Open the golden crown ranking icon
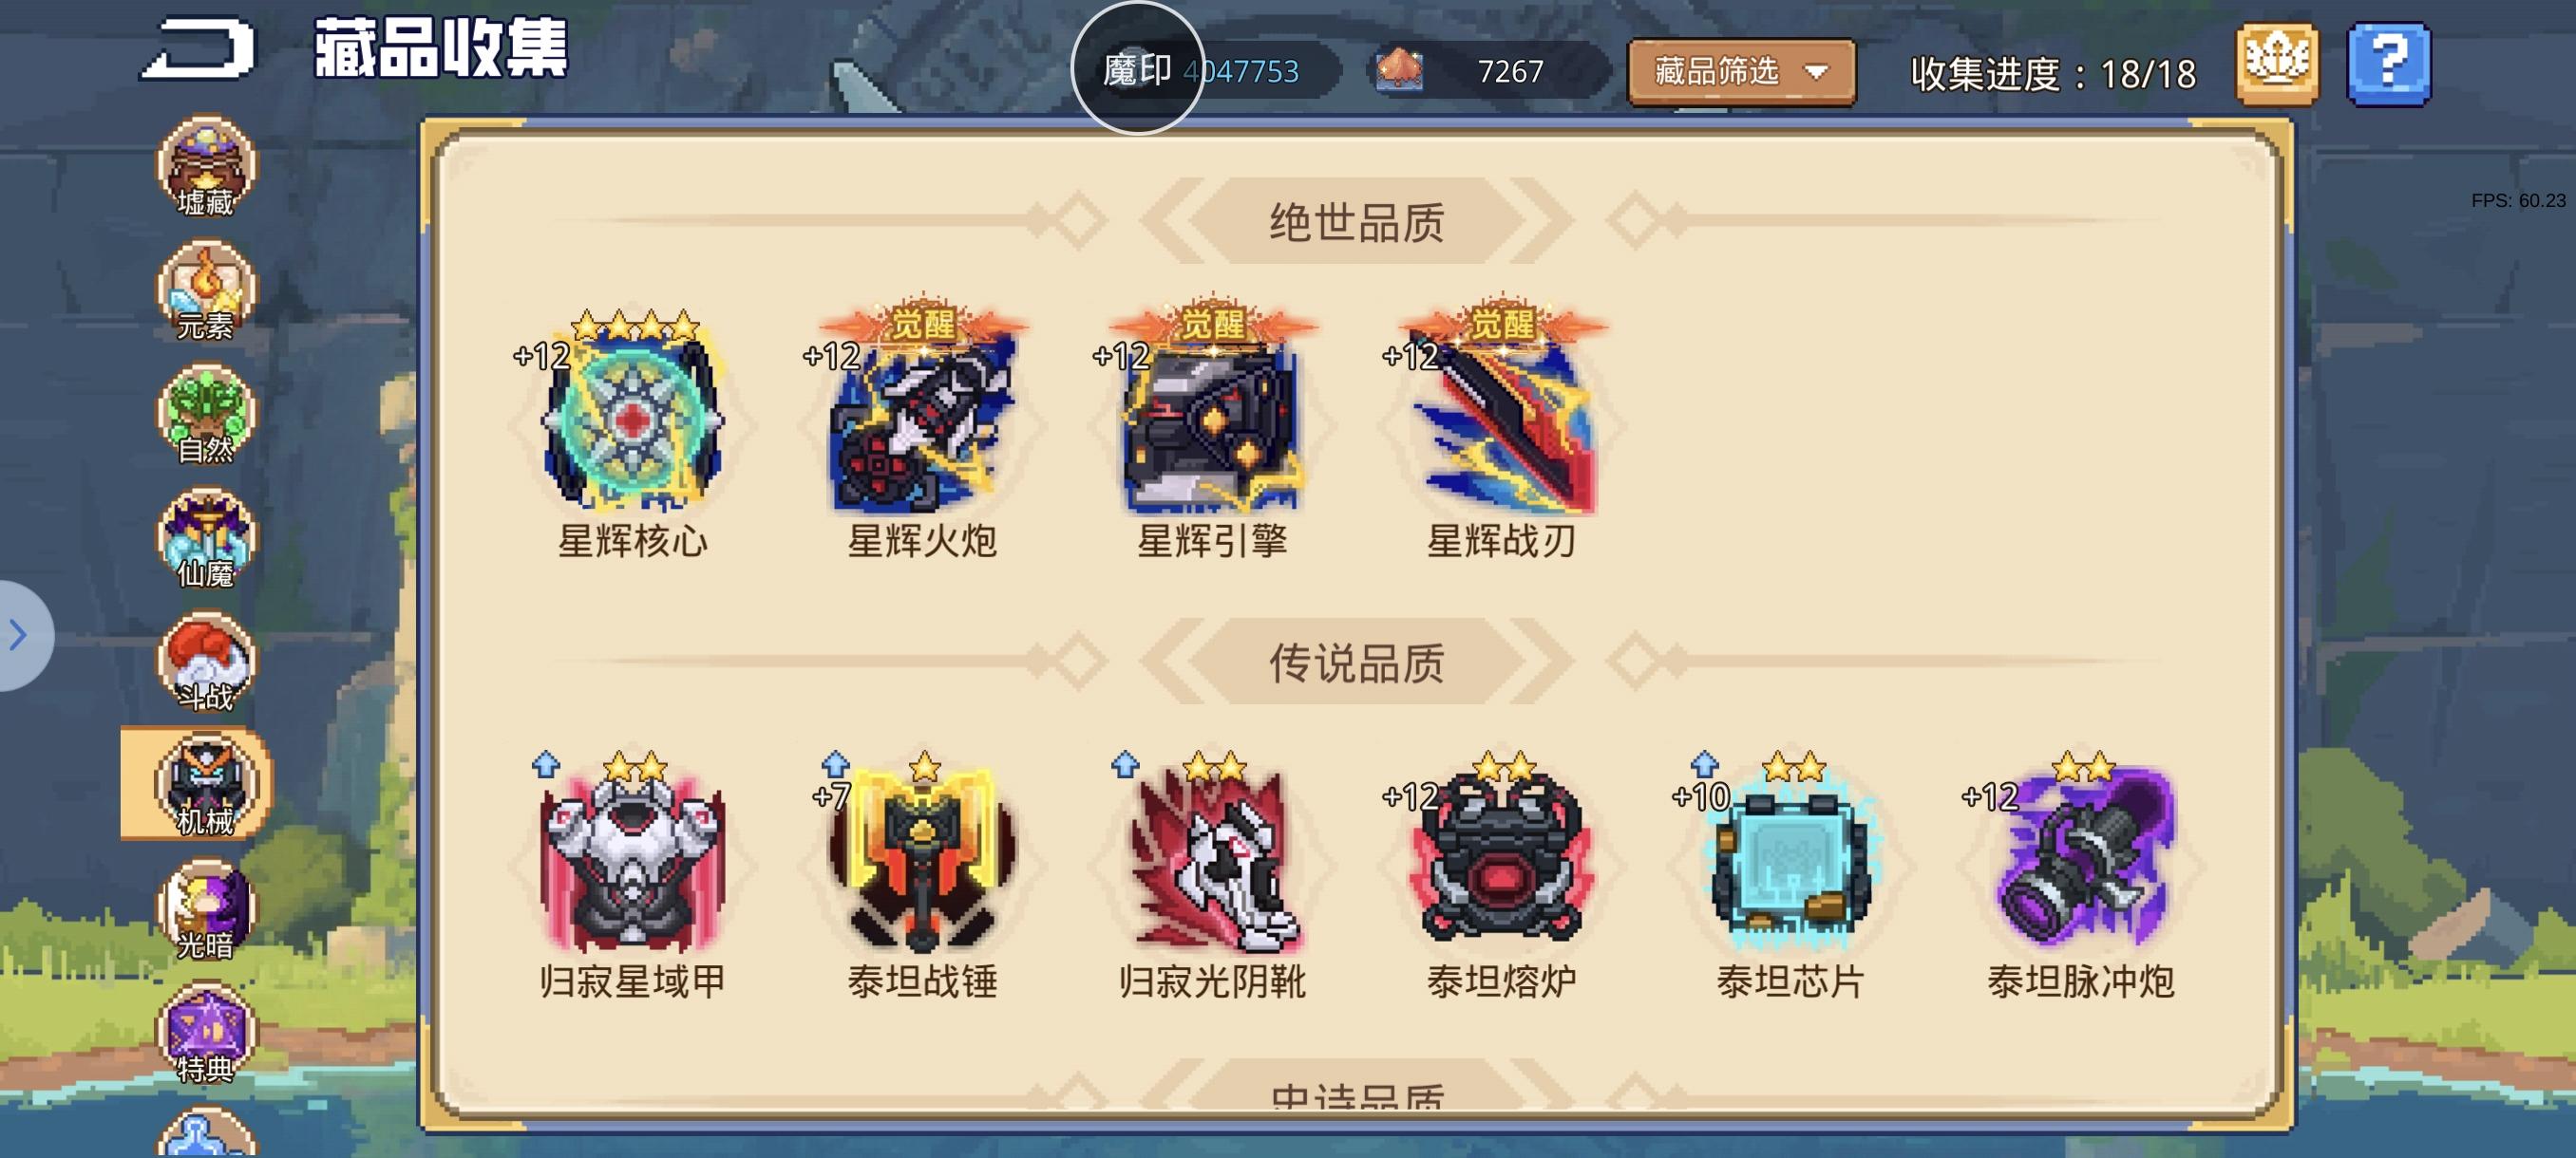2576x1158 pixels. pyautogui.click(x=2277, y=65)
